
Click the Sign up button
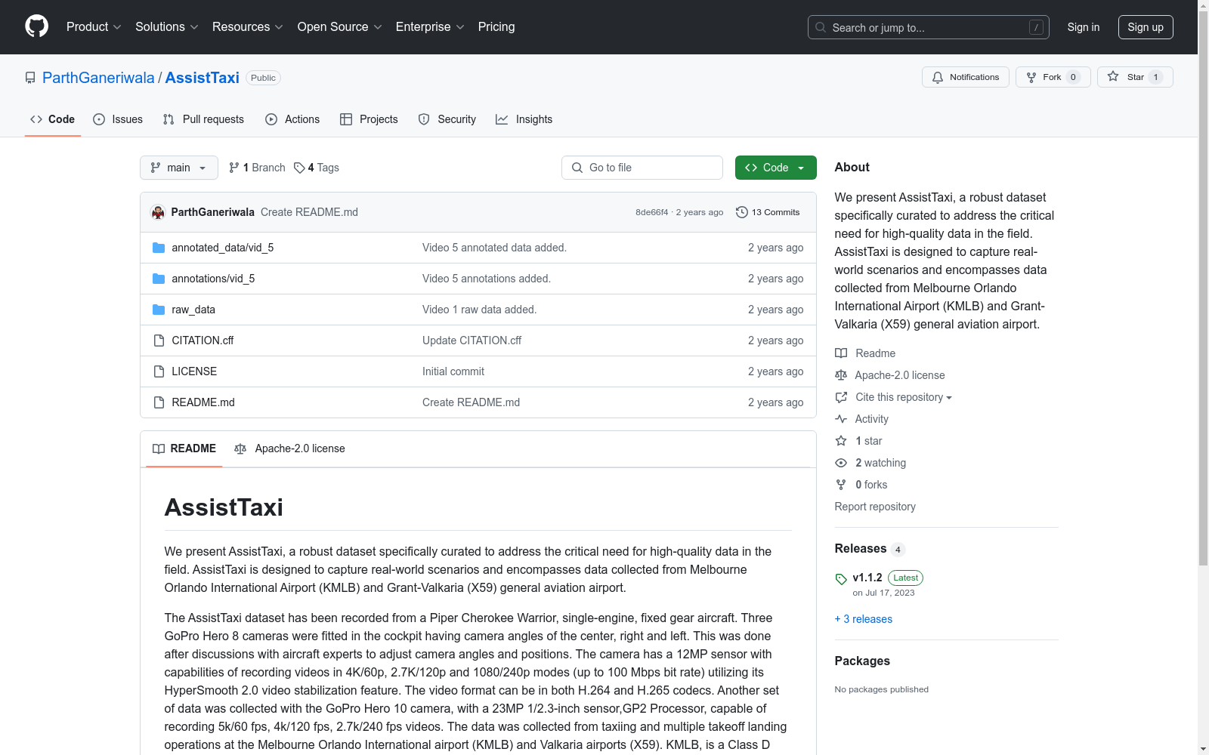[x=1146, y=27]
